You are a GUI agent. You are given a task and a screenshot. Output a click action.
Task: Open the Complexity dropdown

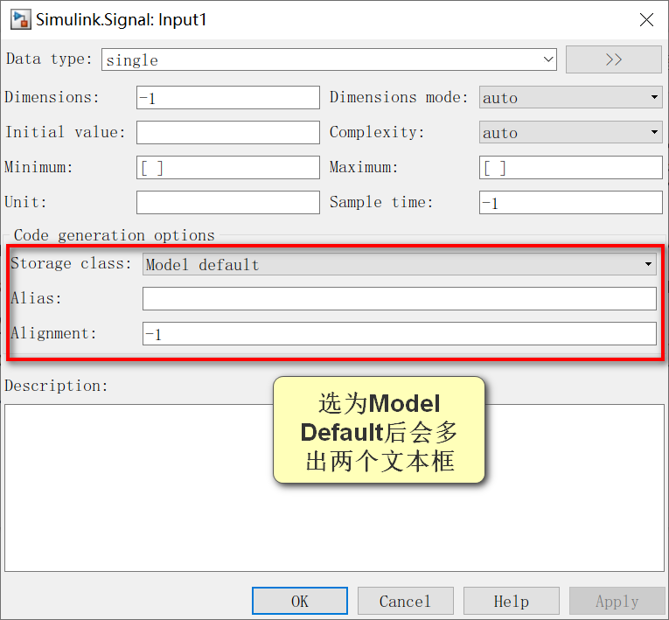point(570,132)
